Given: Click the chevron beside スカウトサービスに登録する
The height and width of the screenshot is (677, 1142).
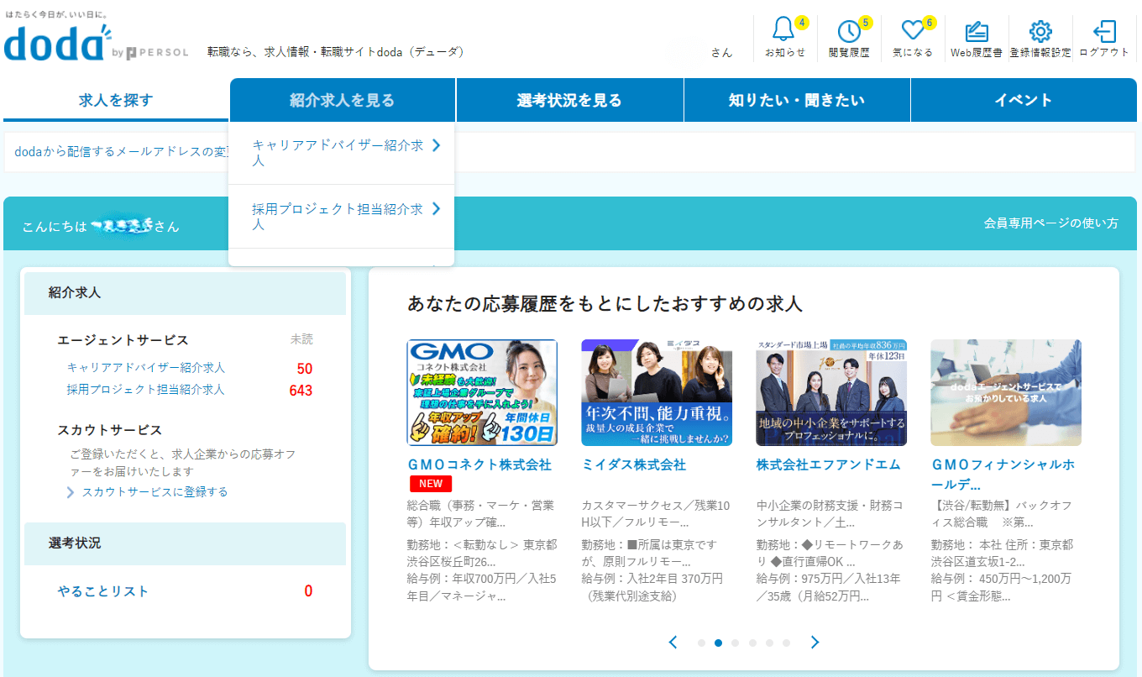Looking at the screenshot, I should click(x=71, y=492).
